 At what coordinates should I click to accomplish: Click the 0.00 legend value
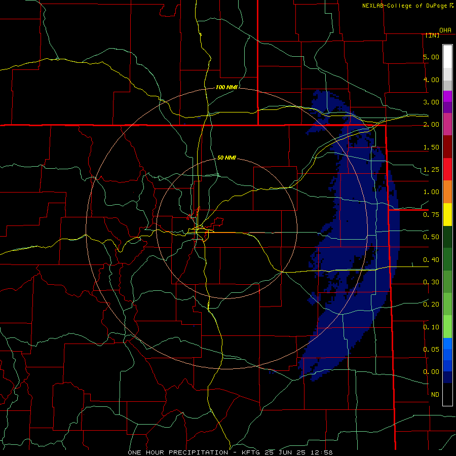click(431, 372)
